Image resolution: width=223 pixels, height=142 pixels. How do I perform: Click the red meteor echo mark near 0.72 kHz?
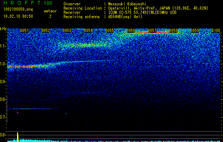pos(18,113)
